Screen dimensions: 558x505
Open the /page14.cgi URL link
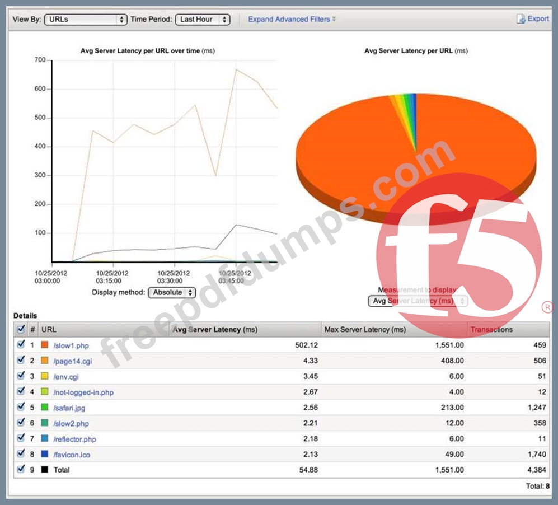73,361
